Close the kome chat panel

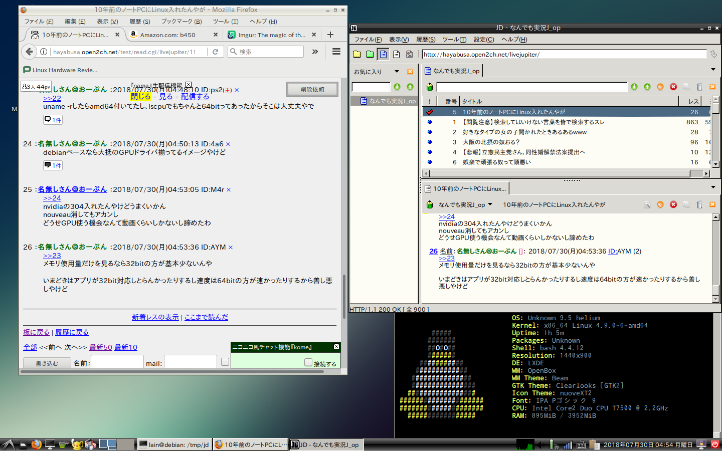point(336,346)
